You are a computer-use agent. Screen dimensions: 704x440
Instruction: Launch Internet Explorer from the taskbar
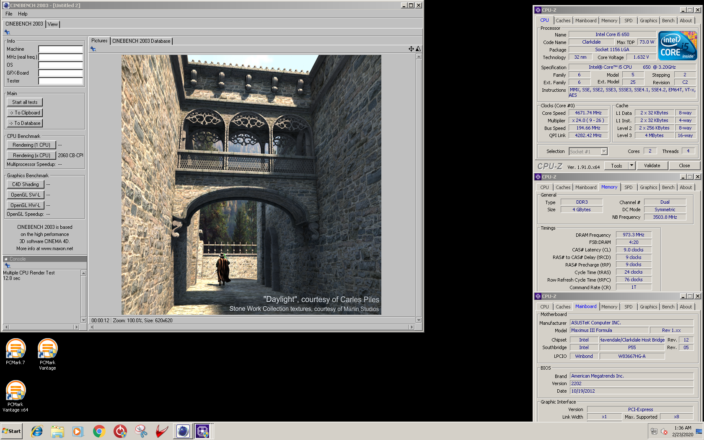pos(37,431)
